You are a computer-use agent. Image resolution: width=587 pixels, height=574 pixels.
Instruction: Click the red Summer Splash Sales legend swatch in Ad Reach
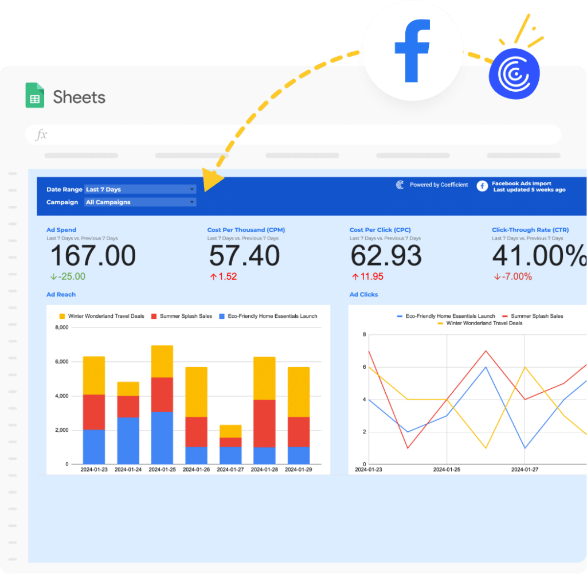154,317
